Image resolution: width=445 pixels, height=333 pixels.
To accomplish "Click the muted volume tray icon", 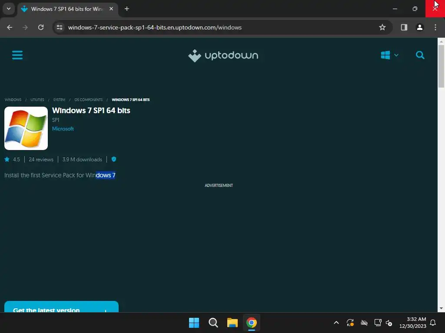I will point(389,323).
